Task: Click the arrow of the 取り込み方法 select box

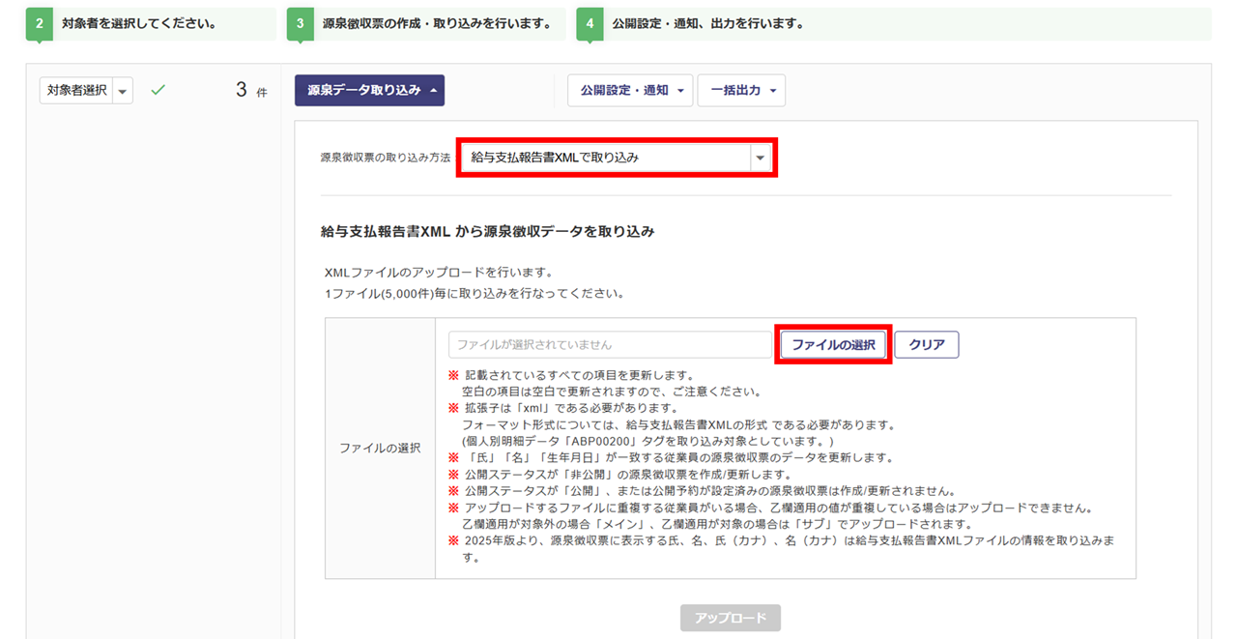Action: click(761, 158)
